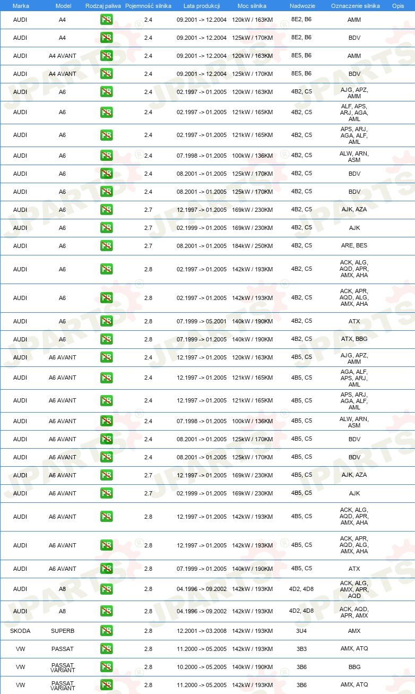The image size is (415, 694).
Task: Select the petrol icon in the A6 ATX, BBG row
Action: pyautogui.click(x=106, y=339)
